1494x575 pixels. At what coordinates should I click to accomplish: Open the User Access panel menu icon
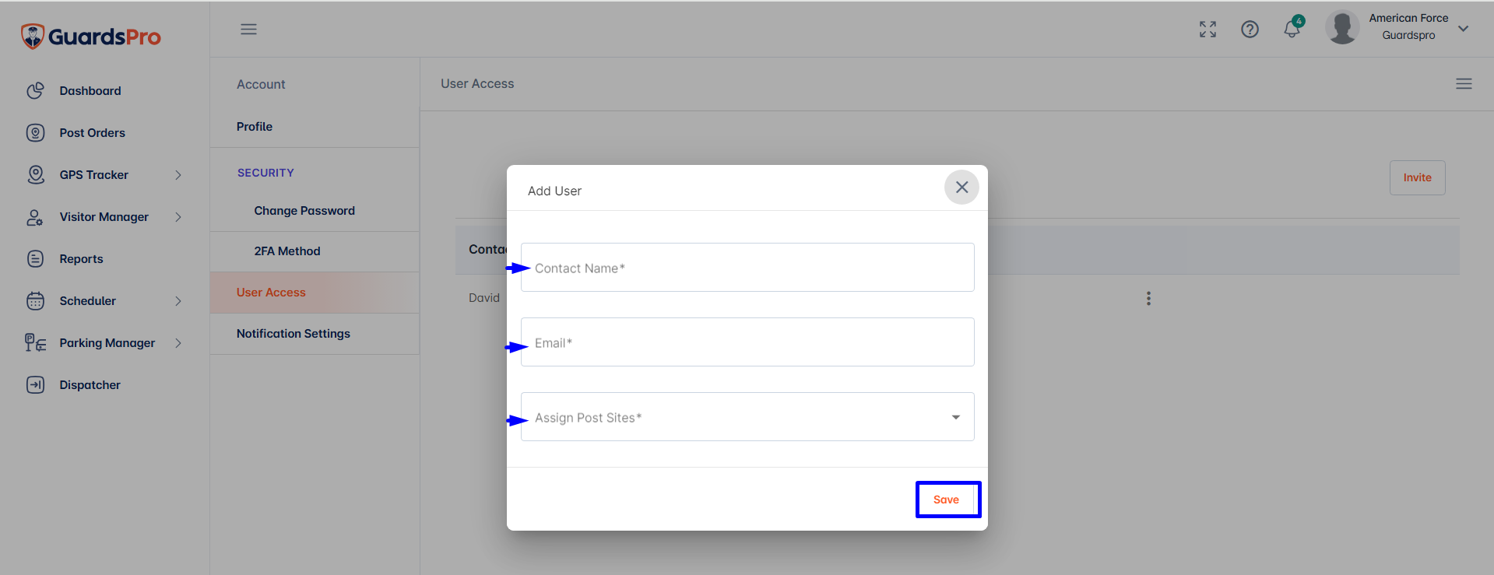pos(1464,83)
